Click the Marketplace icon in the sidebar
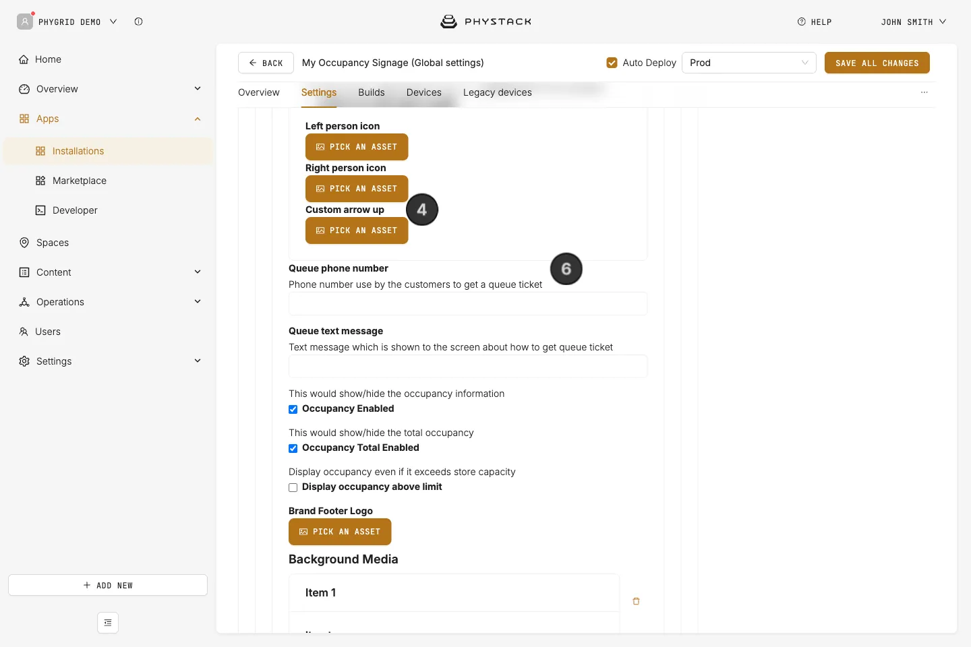The height and width of the screenshot is (647, 971). pyautogui.click(x=40, y=181)
